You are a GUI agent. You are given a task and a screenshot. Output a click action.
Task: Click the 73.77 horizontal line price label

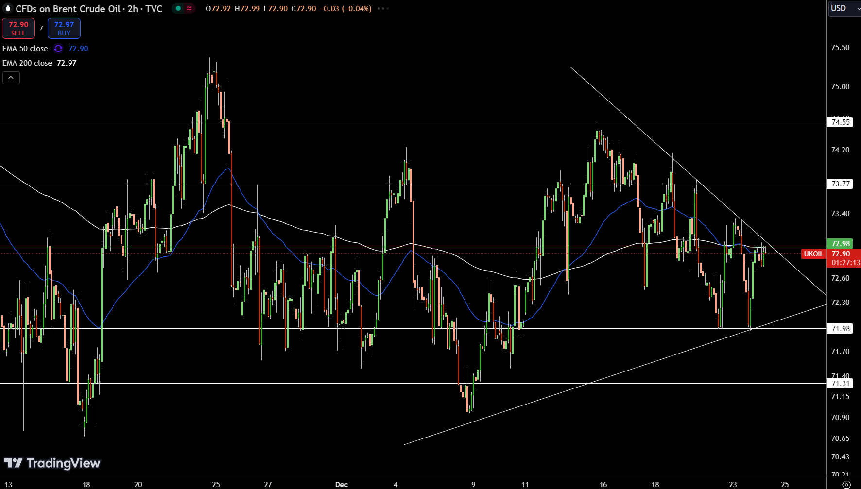point(840,184)
